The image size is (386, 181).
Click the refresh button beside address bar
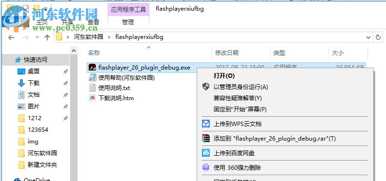pyautogui.click(x=378, y=37)
